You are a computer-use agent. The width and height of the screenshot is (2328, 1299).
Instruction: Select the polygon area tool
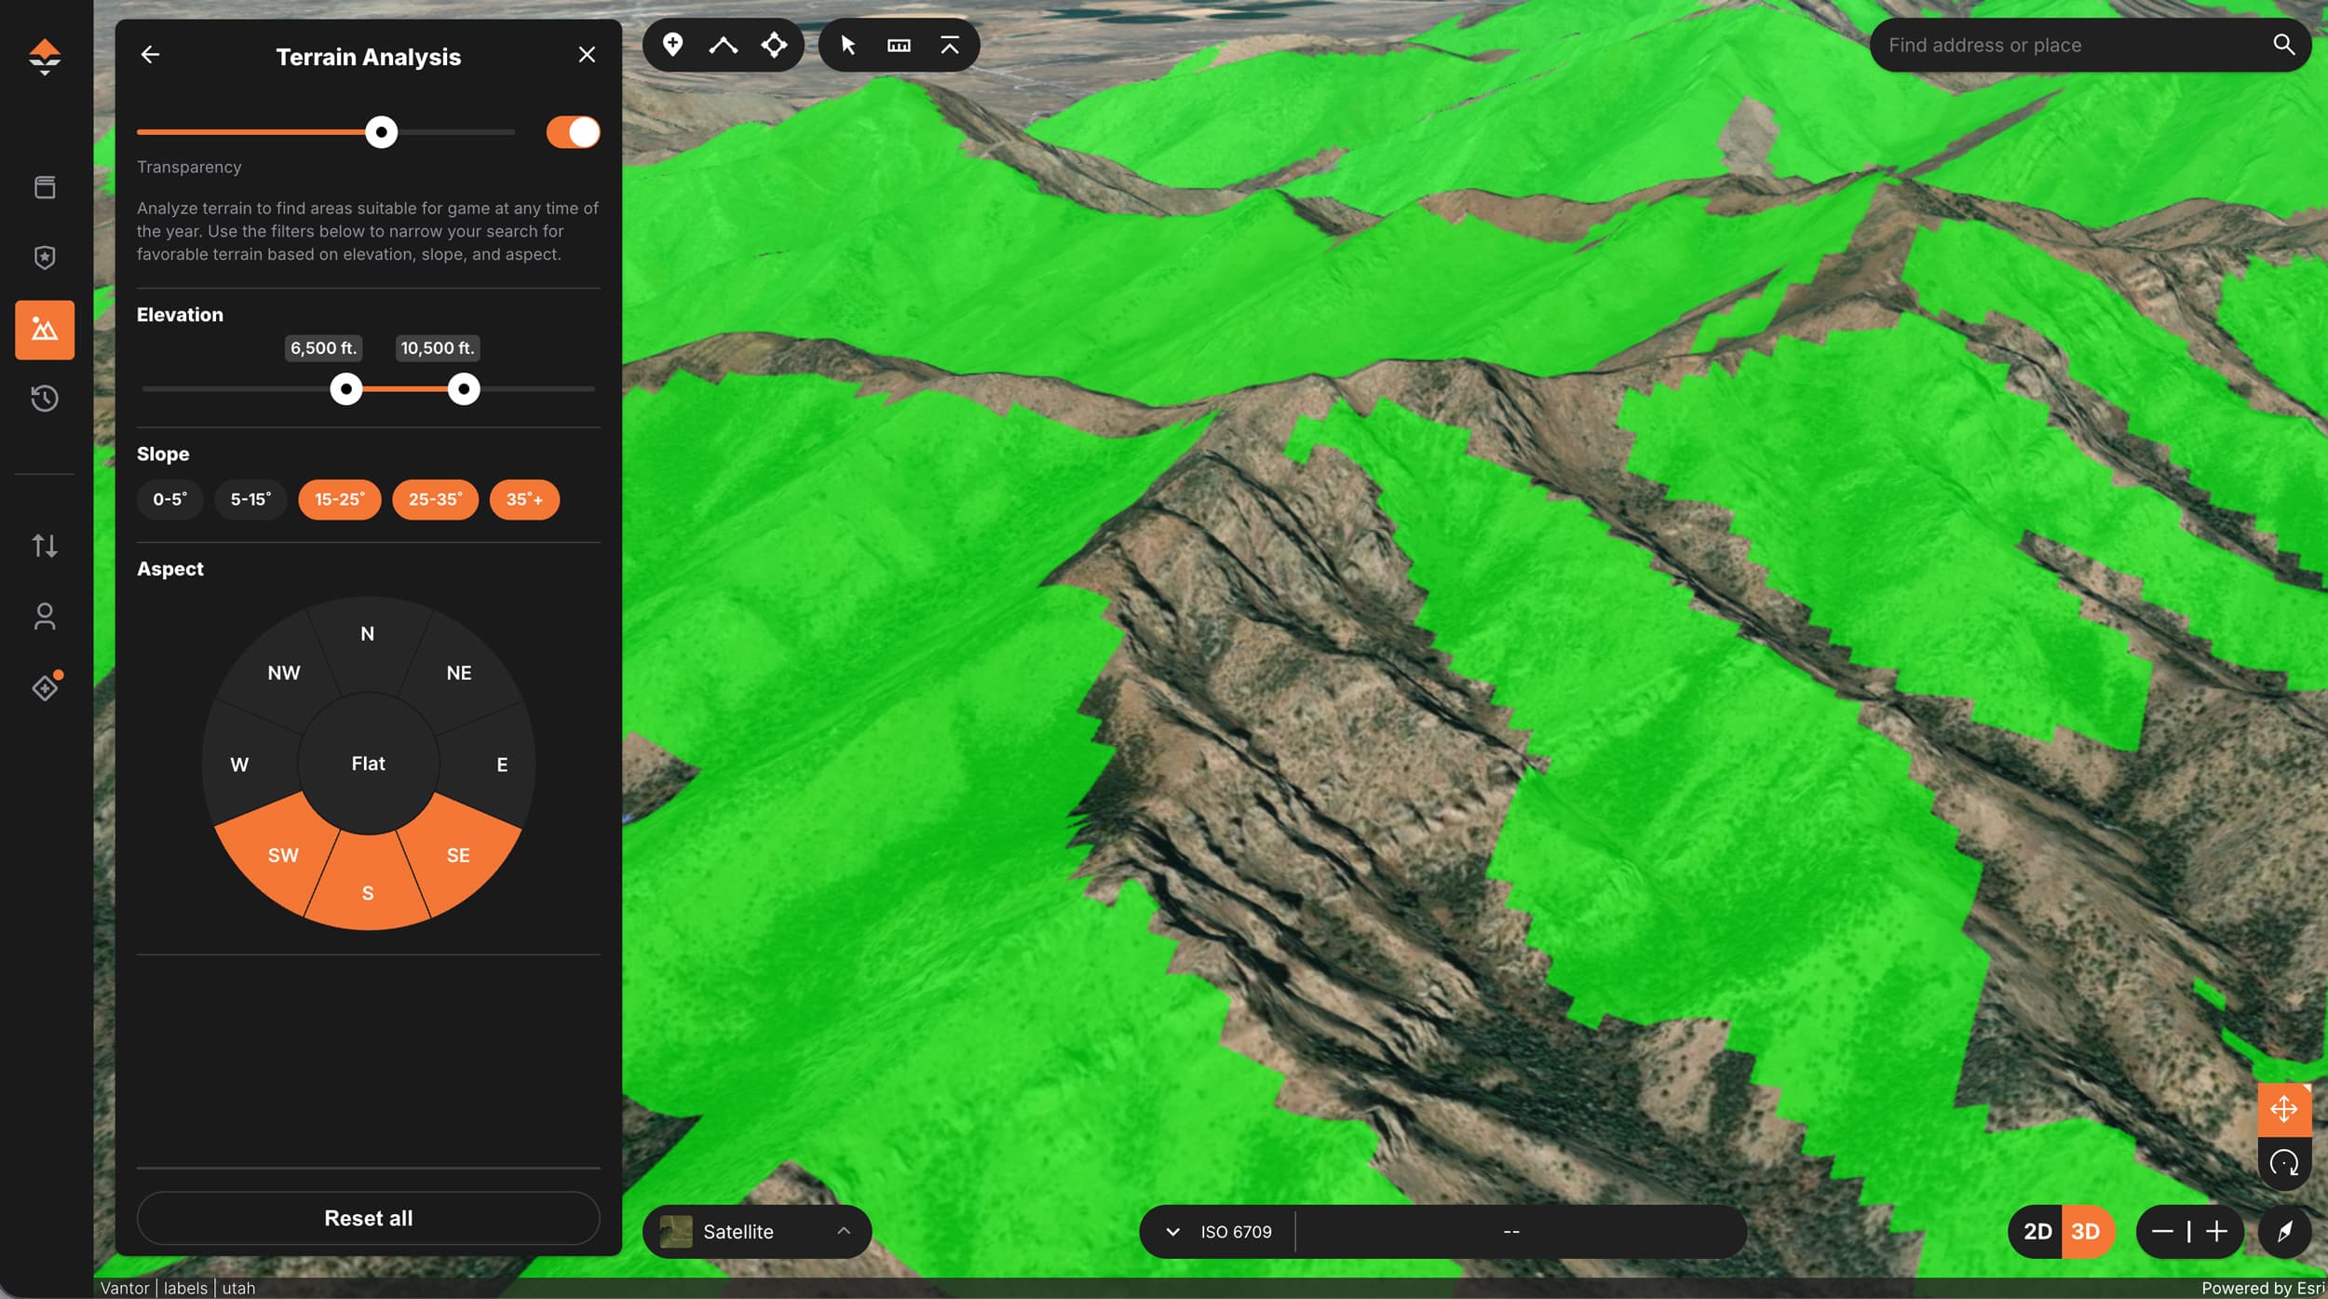click(774, 45)
